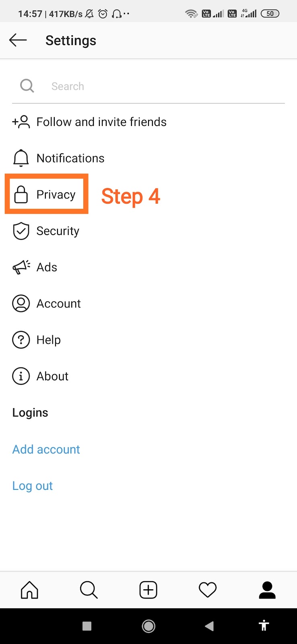297x644 pixels.
Task: Tap the Android accessibility shortcut icon
Action: [x=264, y=625]
